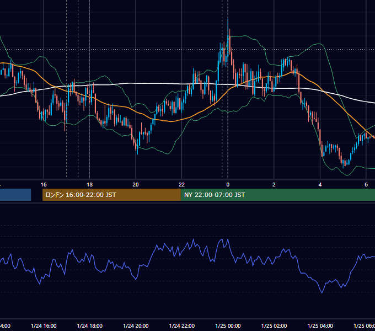Click the 1/24 18:00 time axis label
Screen dimensions: 375x331
pos(90,325)
